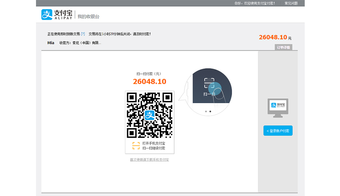340x196 pixels.
Task: Click the 登录账户付款 button
Action: point(278,131)
